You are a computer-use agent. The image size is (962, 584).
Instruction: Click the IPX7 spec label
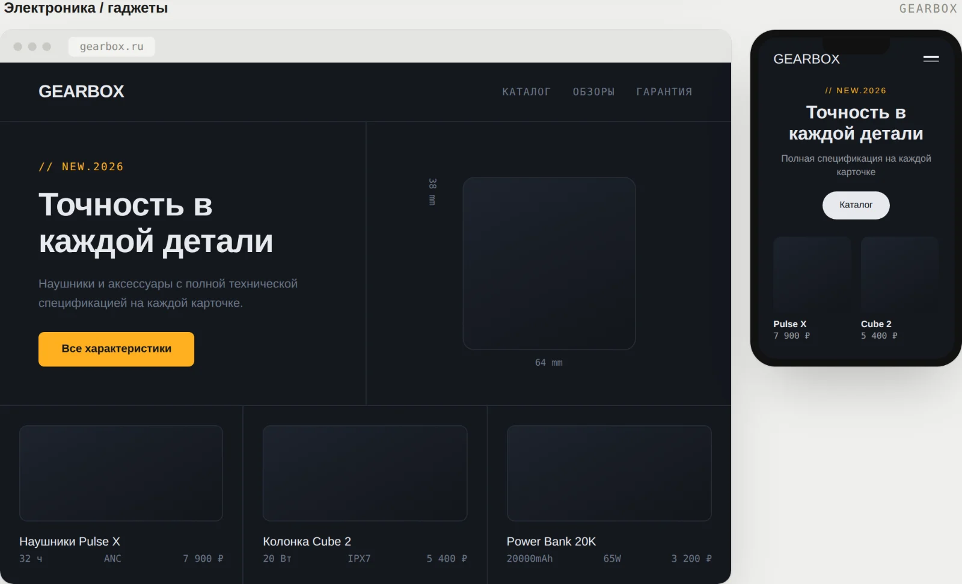pyautogui.click(x=359, y=559)
